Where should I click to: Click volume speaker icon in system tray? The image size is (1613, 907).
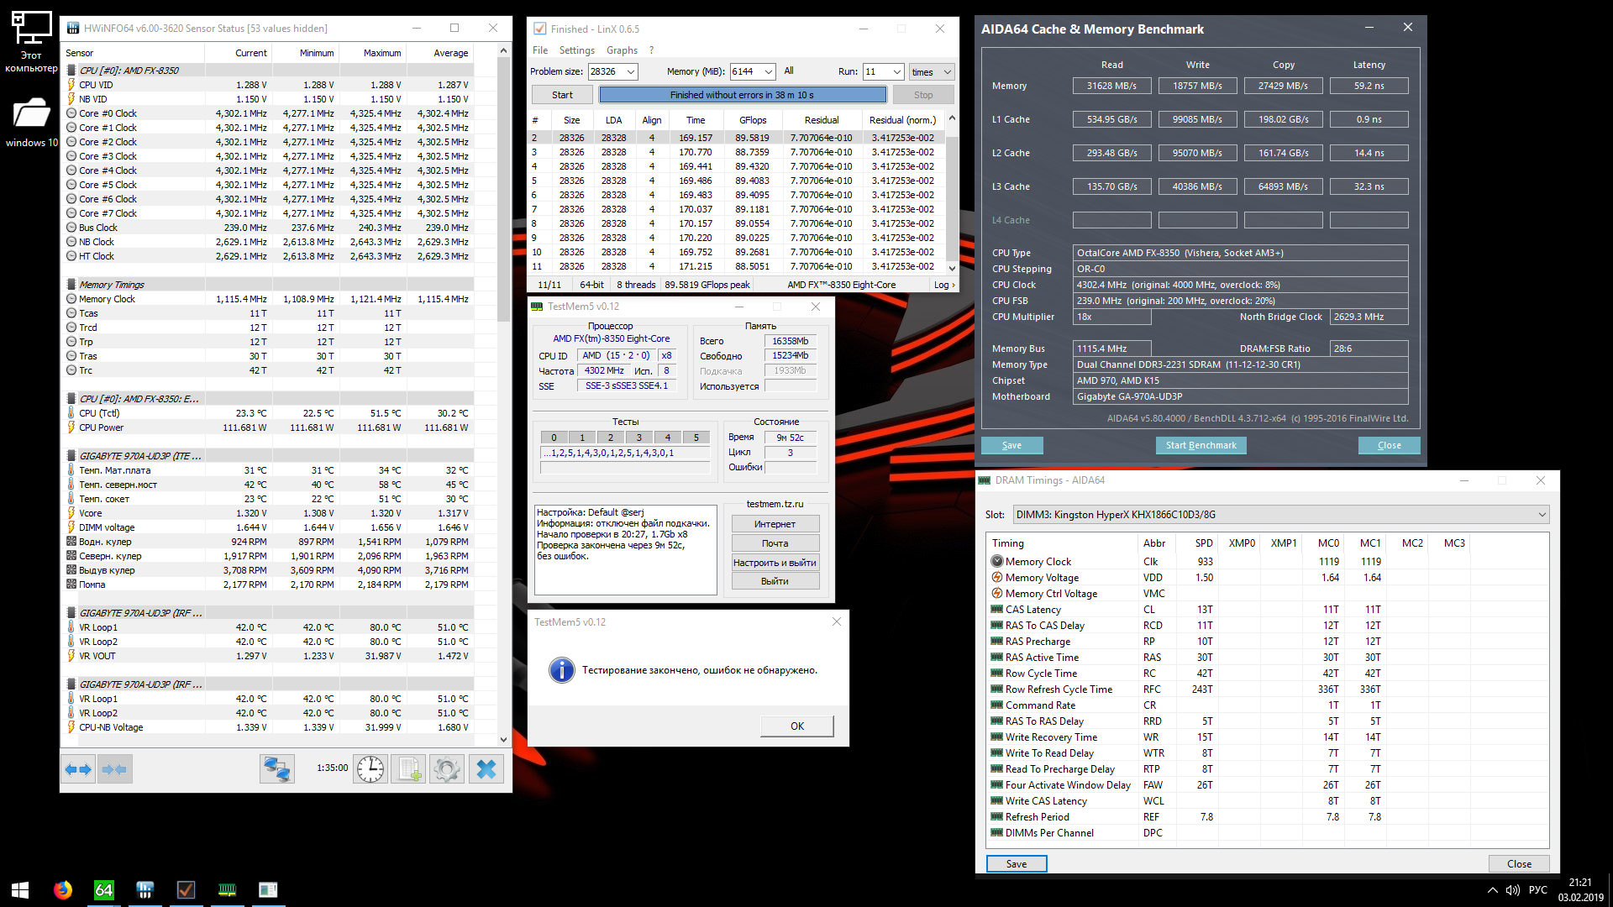pos(1513,890)
